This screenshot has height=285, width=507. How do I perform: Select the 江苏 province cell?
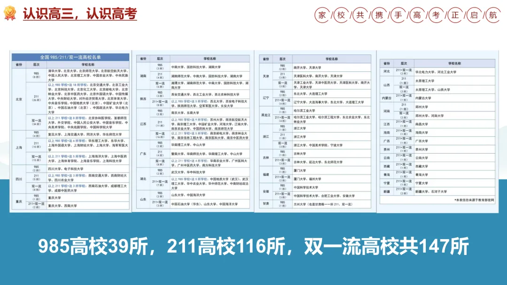(143, 124)
